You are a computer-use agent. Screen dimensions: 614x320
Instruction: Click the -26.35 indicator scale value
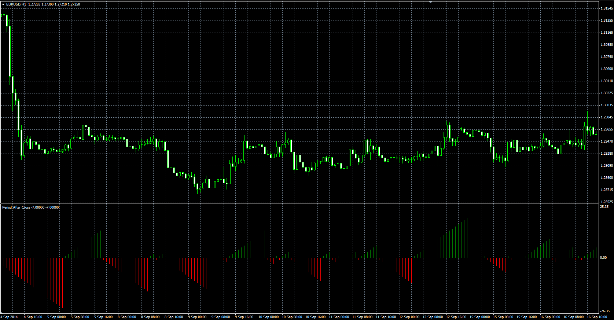[x=604, y=311]
